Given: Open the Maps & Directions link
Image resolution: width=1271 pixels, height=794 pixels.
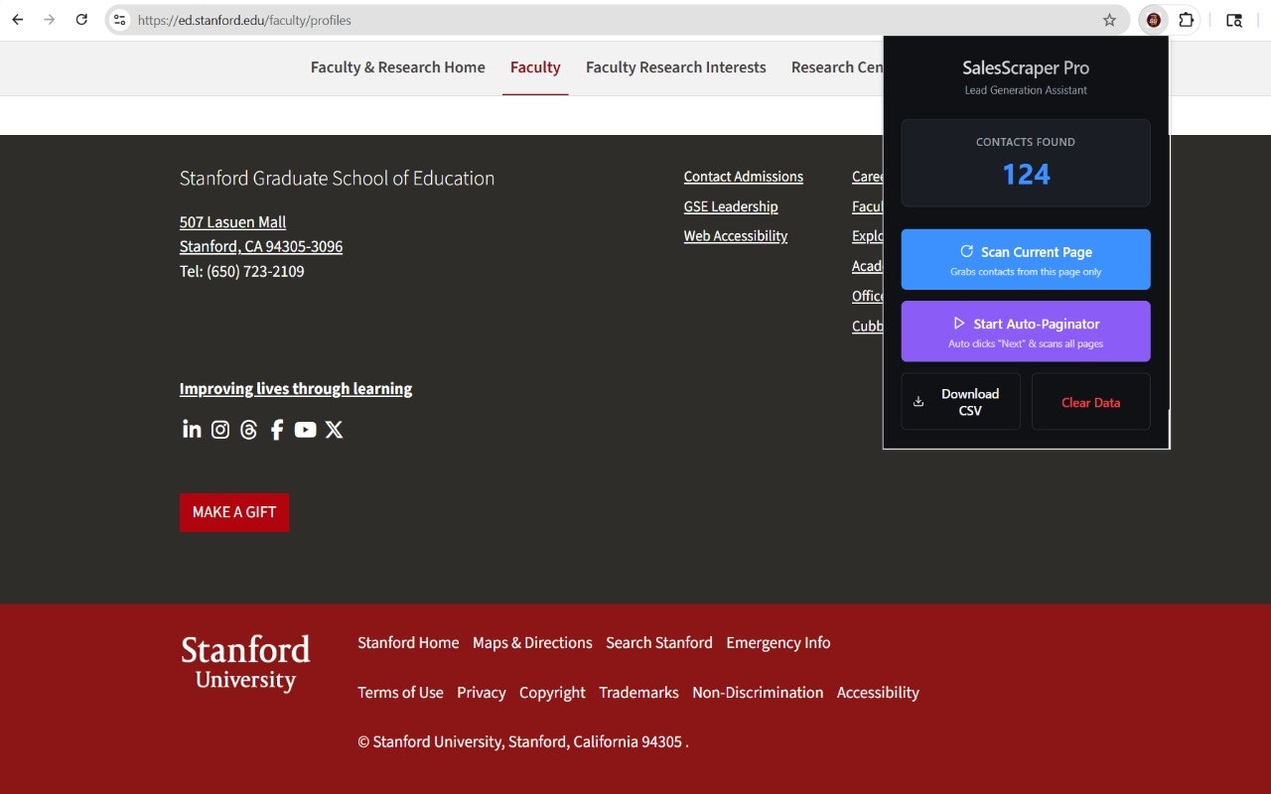Looking at the screenshot, I should (532, 643).
